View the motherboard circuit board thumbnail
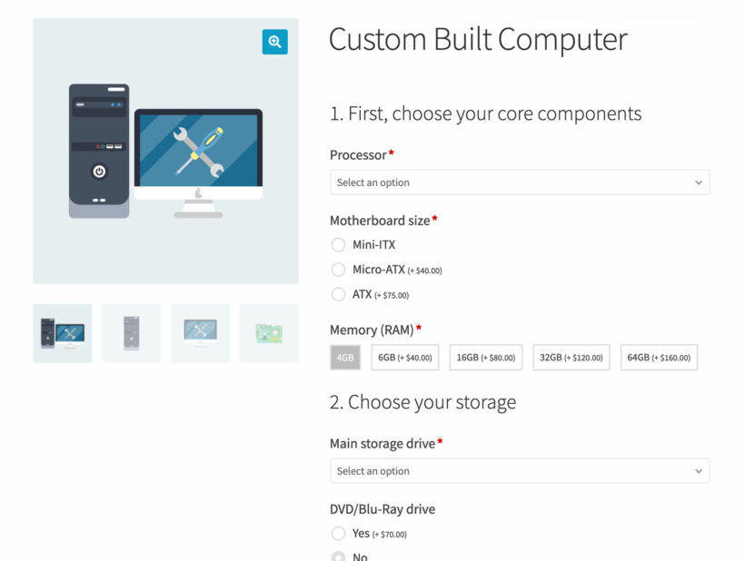This screenshot has height=561, width=745. 269,332
